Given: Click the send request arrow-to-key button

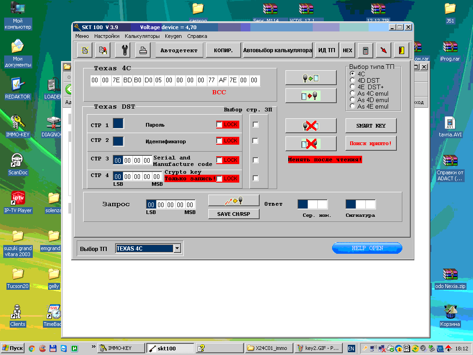Looking at the screenshot, I should (x=233, y=201).
